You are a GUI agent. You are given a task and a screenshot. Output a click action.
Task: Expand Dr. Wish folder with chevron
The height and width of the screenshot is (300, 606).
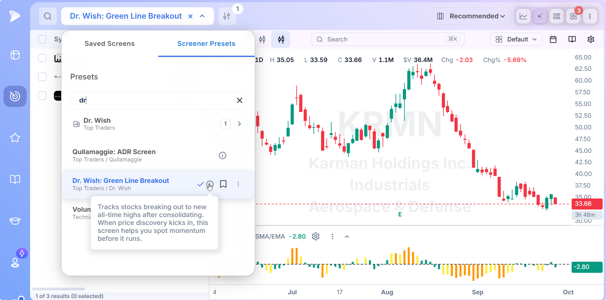tap(239, 124)
